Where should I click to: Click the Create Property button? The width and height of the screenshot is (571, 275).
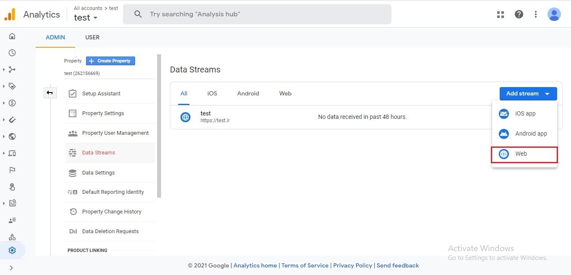[110, 61]
